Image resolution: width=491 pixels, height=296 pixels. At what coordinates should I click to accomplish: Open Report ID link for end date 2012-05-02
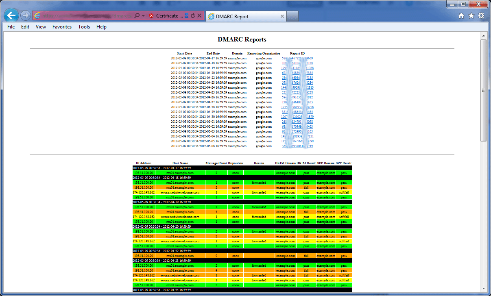click(297, 127)
